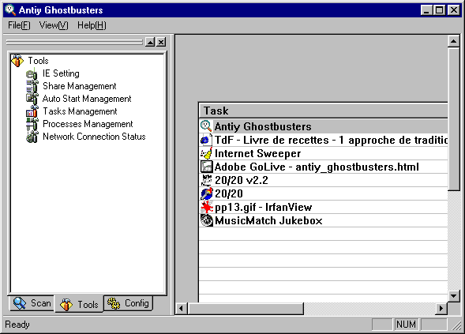Open the Processes Management tree item
Viewport: 465px width, 334px height.
[88, 124]
